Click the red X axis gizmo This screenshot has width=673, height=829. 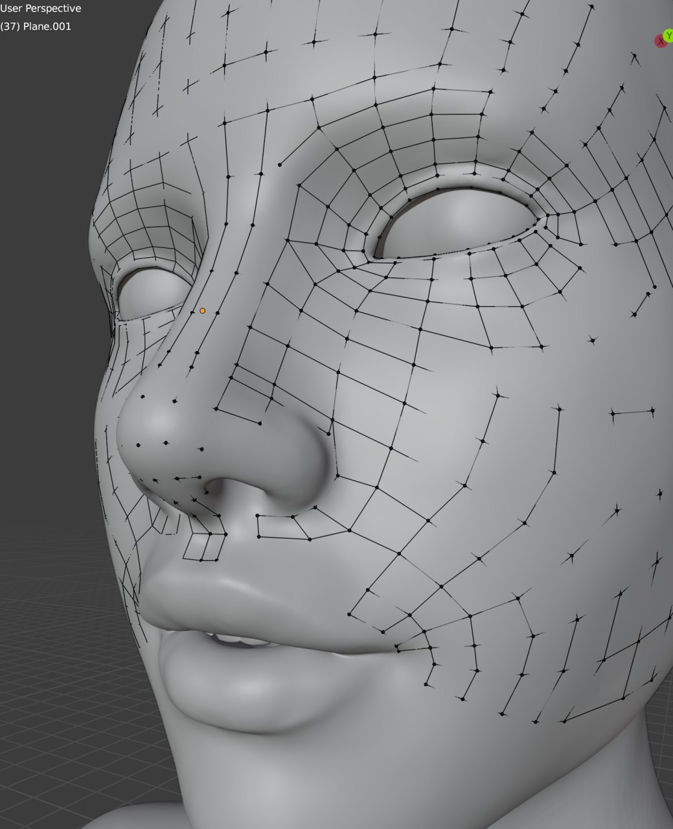tap(660, 41)
